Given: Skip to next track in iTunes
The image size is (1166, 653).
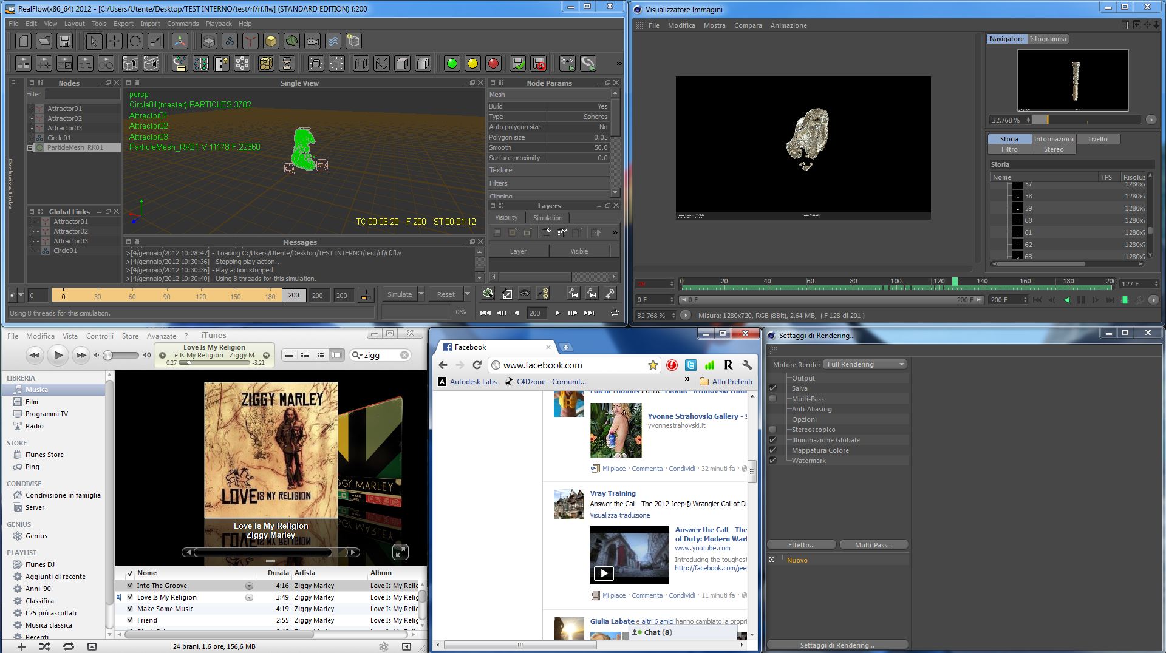Looking at the screenshot, I should pos(80,356).
